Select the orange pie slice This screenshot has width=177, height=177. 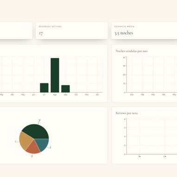tap(33, 148)
